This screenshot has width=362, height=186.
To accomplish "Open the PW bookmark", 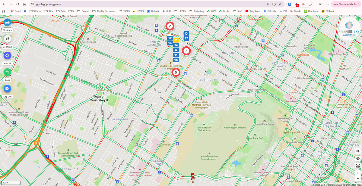I will tap(283, 11).
